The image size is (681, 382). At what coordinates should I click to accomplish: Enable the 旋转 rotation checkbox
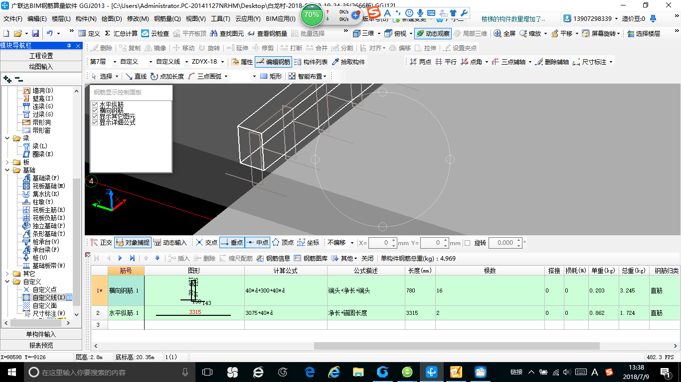pos(467,243)
